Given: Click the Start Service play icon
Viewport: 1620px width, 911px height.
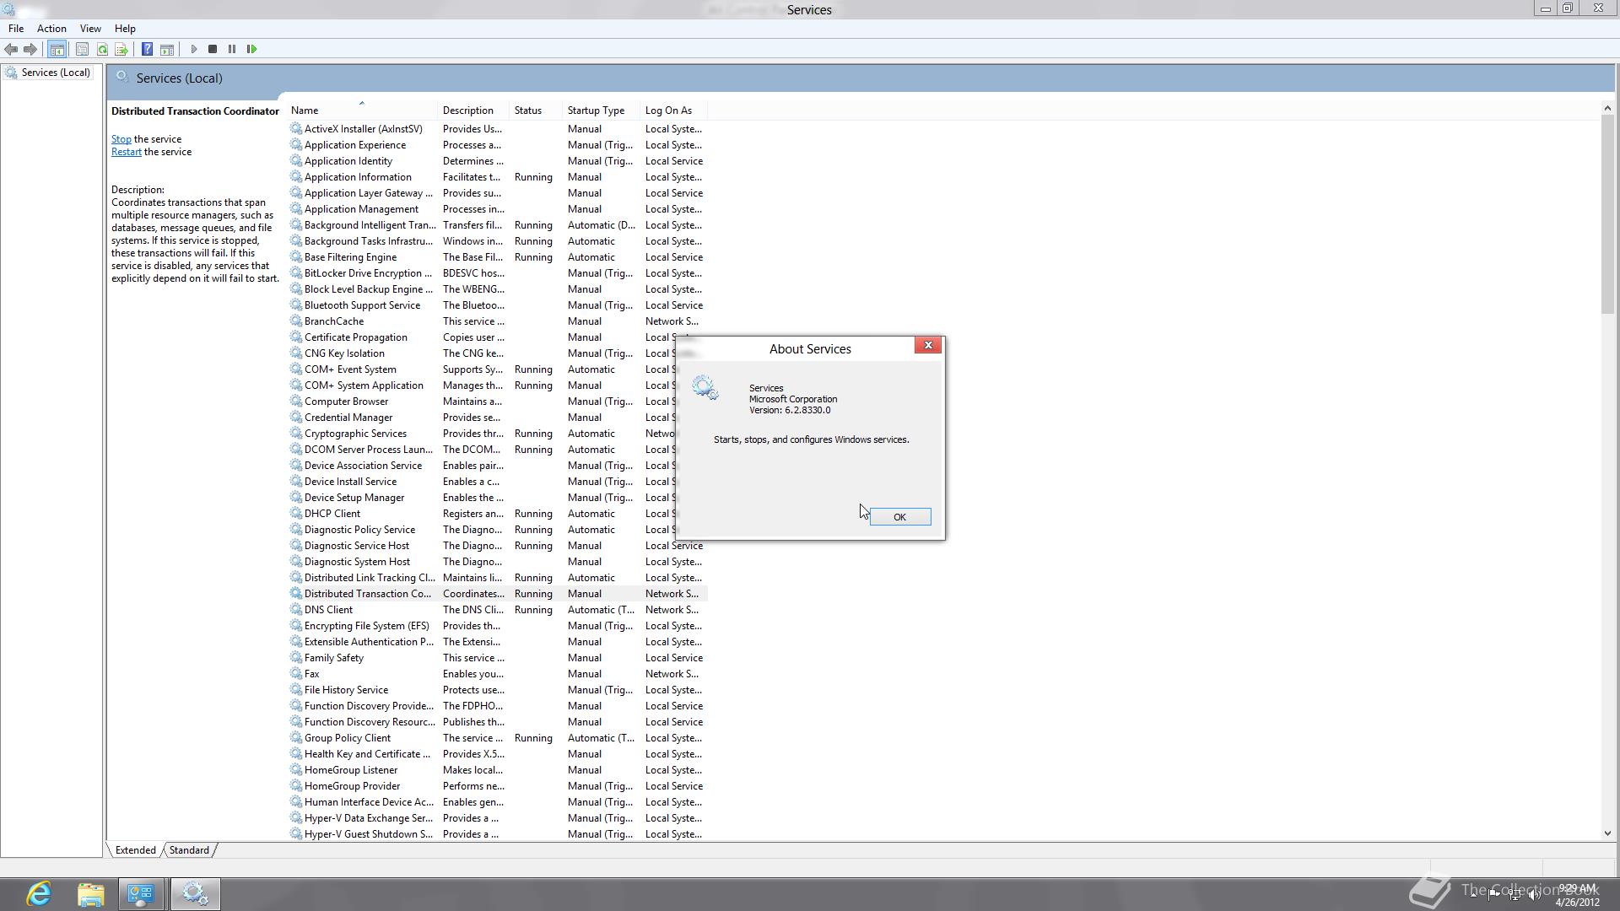Looking at the screenshot, I should pyautogui.click(x=194, y=49).
